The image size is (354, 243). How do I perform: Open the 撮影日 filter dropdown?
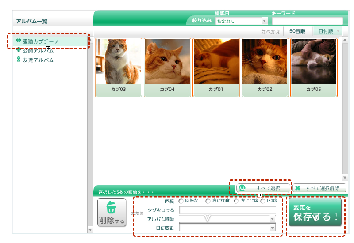[241, 21]
